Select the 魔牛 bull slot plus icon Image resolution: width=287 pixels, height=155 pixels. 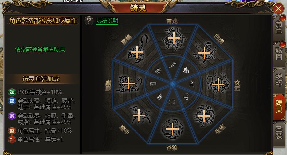tap(139, 115)
